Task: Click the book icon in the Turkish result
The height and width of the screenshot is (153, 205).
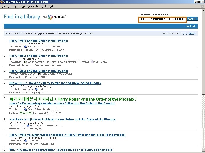Action: [x=26, y=141]
